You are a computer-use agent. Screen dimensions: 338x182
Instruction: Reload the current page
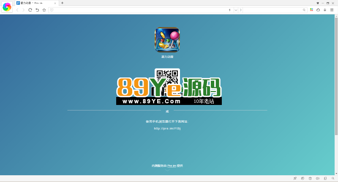point(30,10)
